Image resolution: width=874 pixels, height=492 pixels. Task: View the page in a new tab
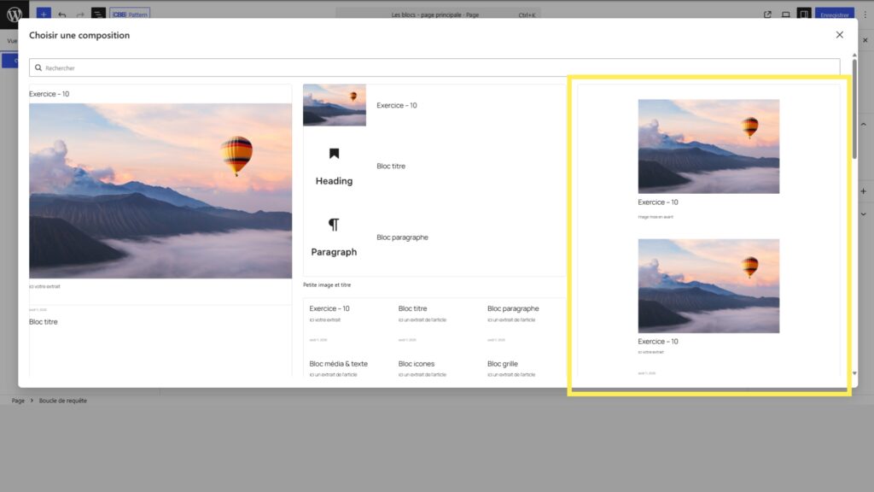767,15
